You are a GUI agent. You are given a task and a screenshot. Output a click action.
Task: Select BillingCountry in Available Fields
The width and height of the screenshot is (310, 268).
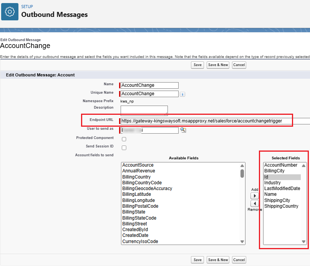tap(136, 177)
